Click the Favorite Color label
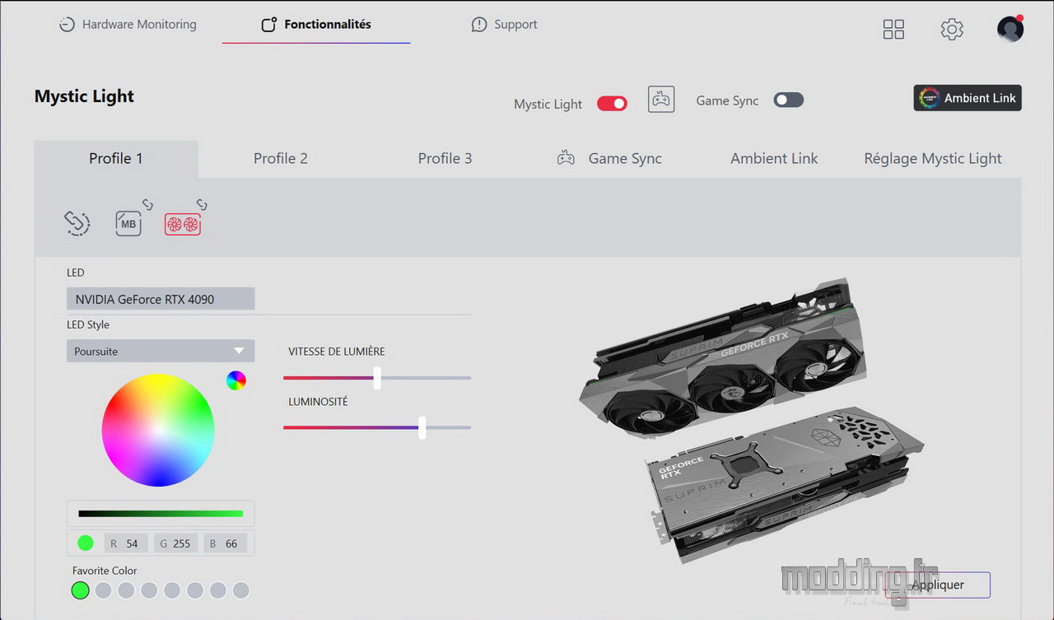 point(105,571)
